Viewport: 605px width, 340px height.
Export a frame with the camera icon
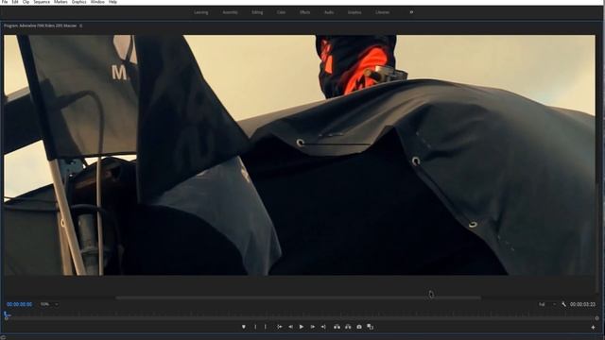click(359, 327)
